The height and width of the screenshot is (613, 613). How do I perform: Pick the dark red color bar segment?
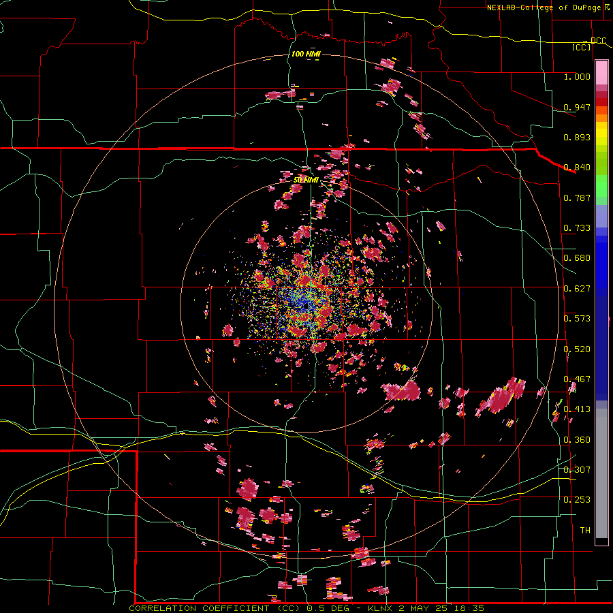601,101
